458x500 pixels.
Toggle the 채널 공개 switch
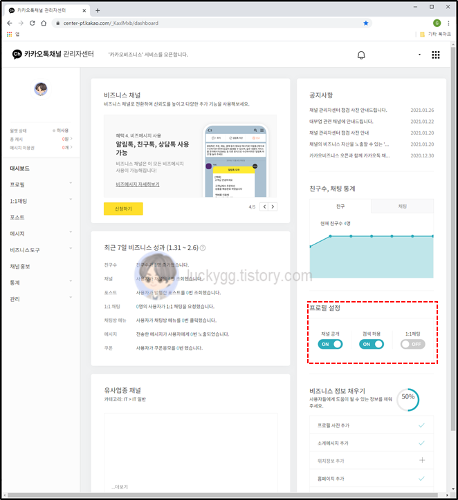[330, 344]
